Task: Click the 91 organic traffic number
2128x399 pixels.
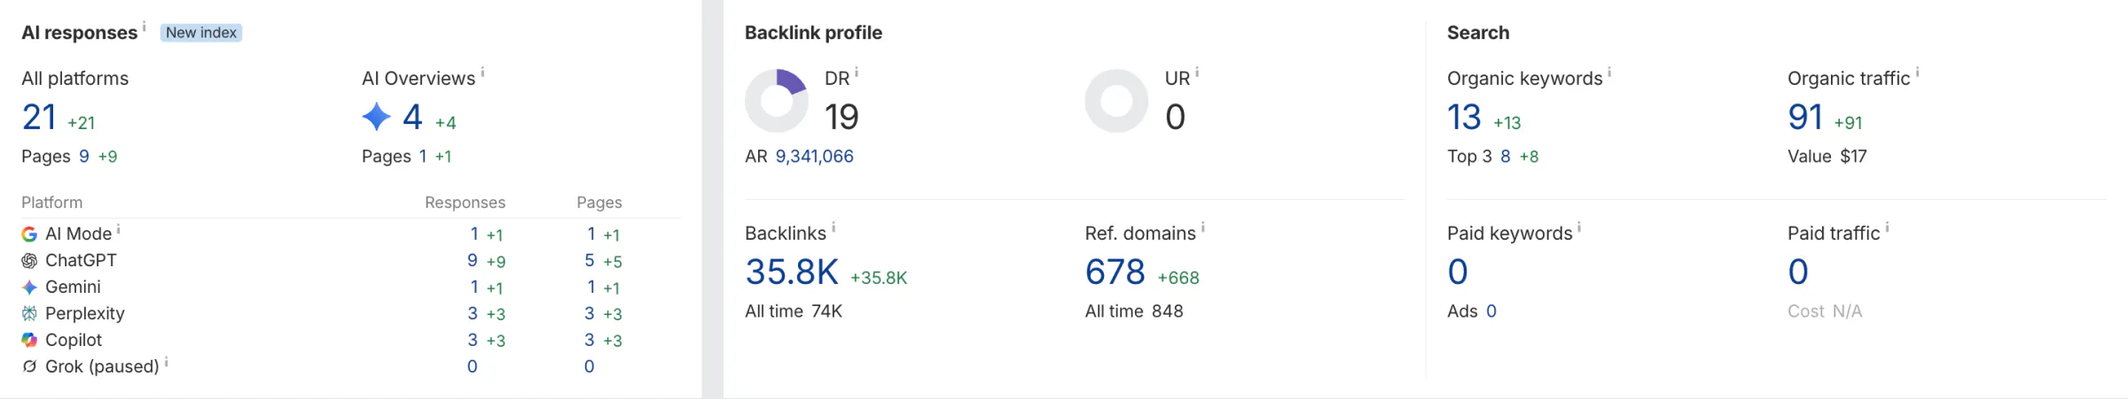Action: click(x=1805, y=118)
